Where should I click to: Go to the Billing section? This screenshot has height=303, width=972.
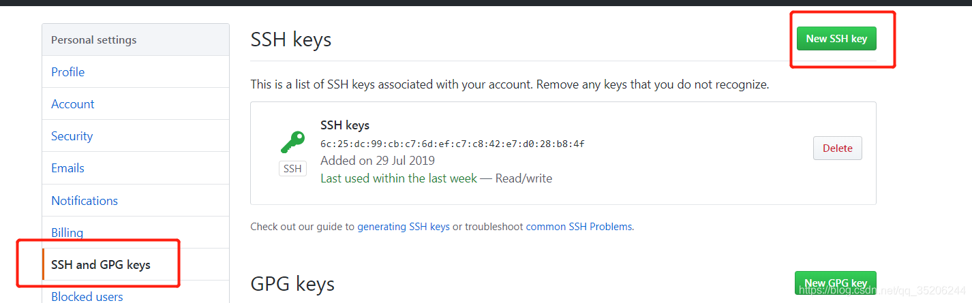[x=67, y=233]
